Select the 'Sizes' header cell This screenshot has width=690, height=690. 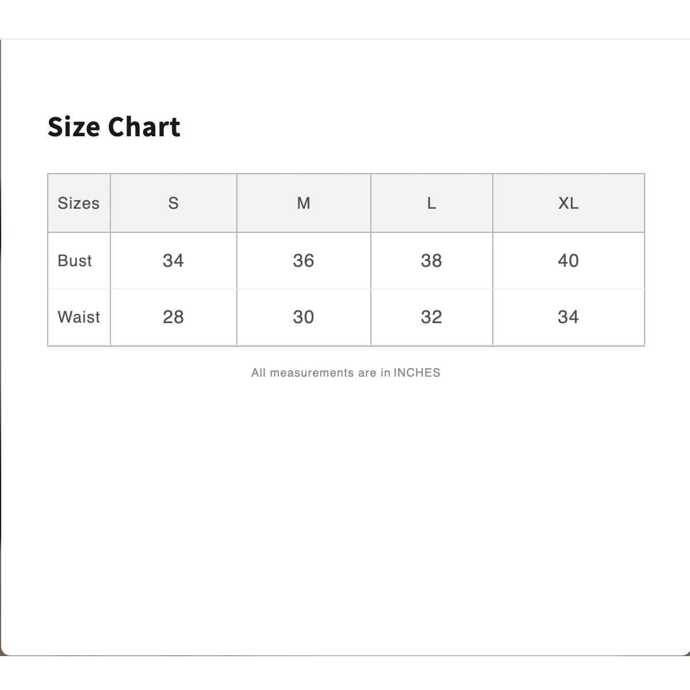(x=79, y=203)
